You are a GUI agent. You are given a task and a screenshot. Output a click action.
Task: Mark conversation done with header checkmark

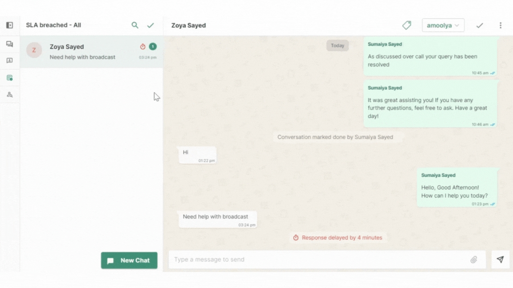pos(480,25)
